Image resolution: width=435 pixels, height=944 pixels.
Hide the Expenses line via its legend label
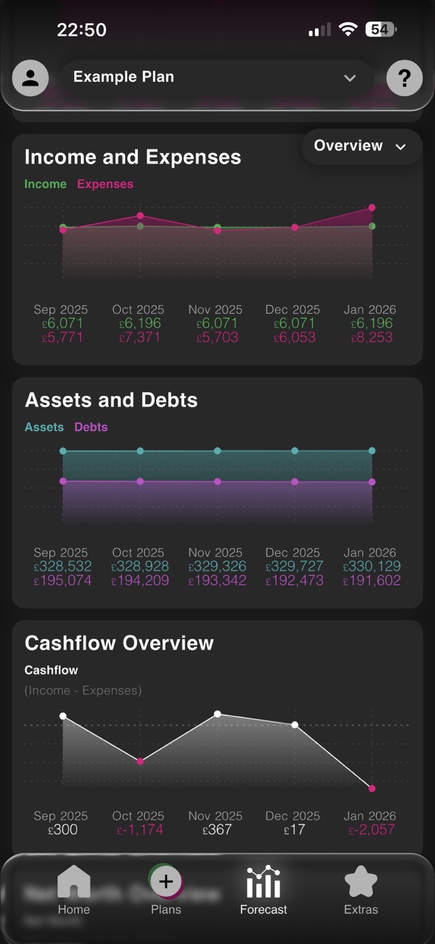[105, 184]
